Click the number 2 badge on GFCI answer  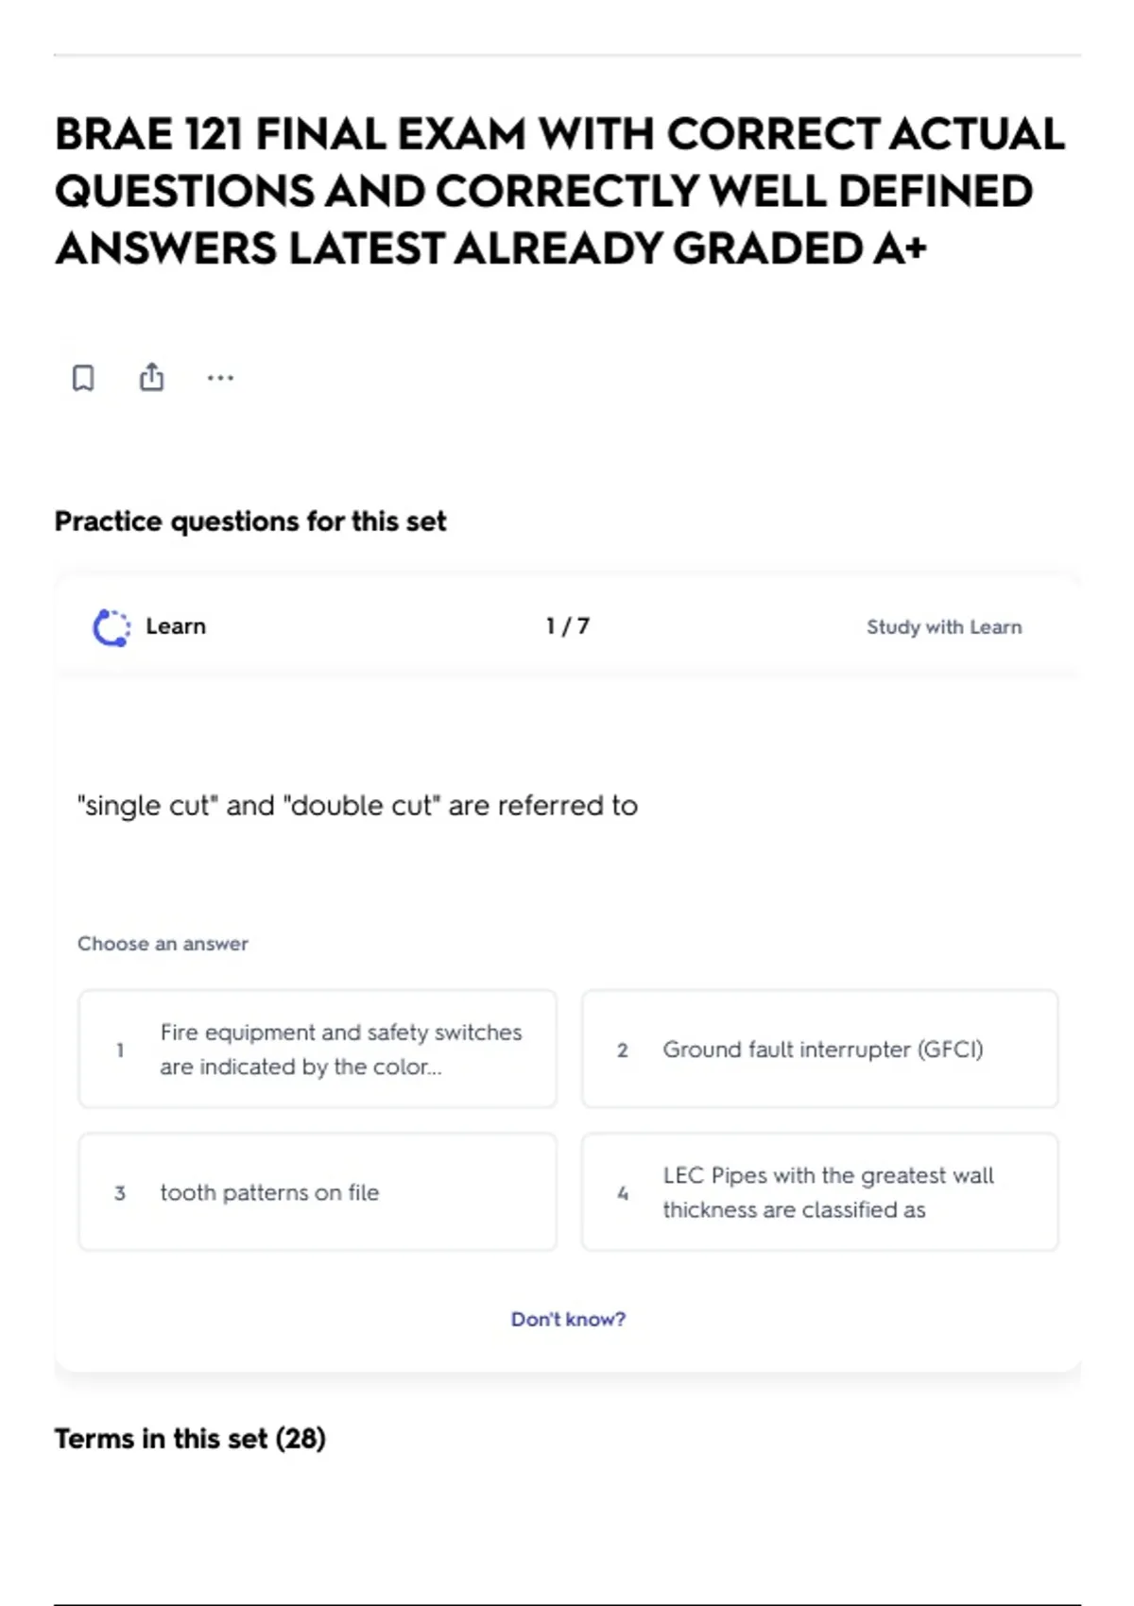coord(623,1050)
